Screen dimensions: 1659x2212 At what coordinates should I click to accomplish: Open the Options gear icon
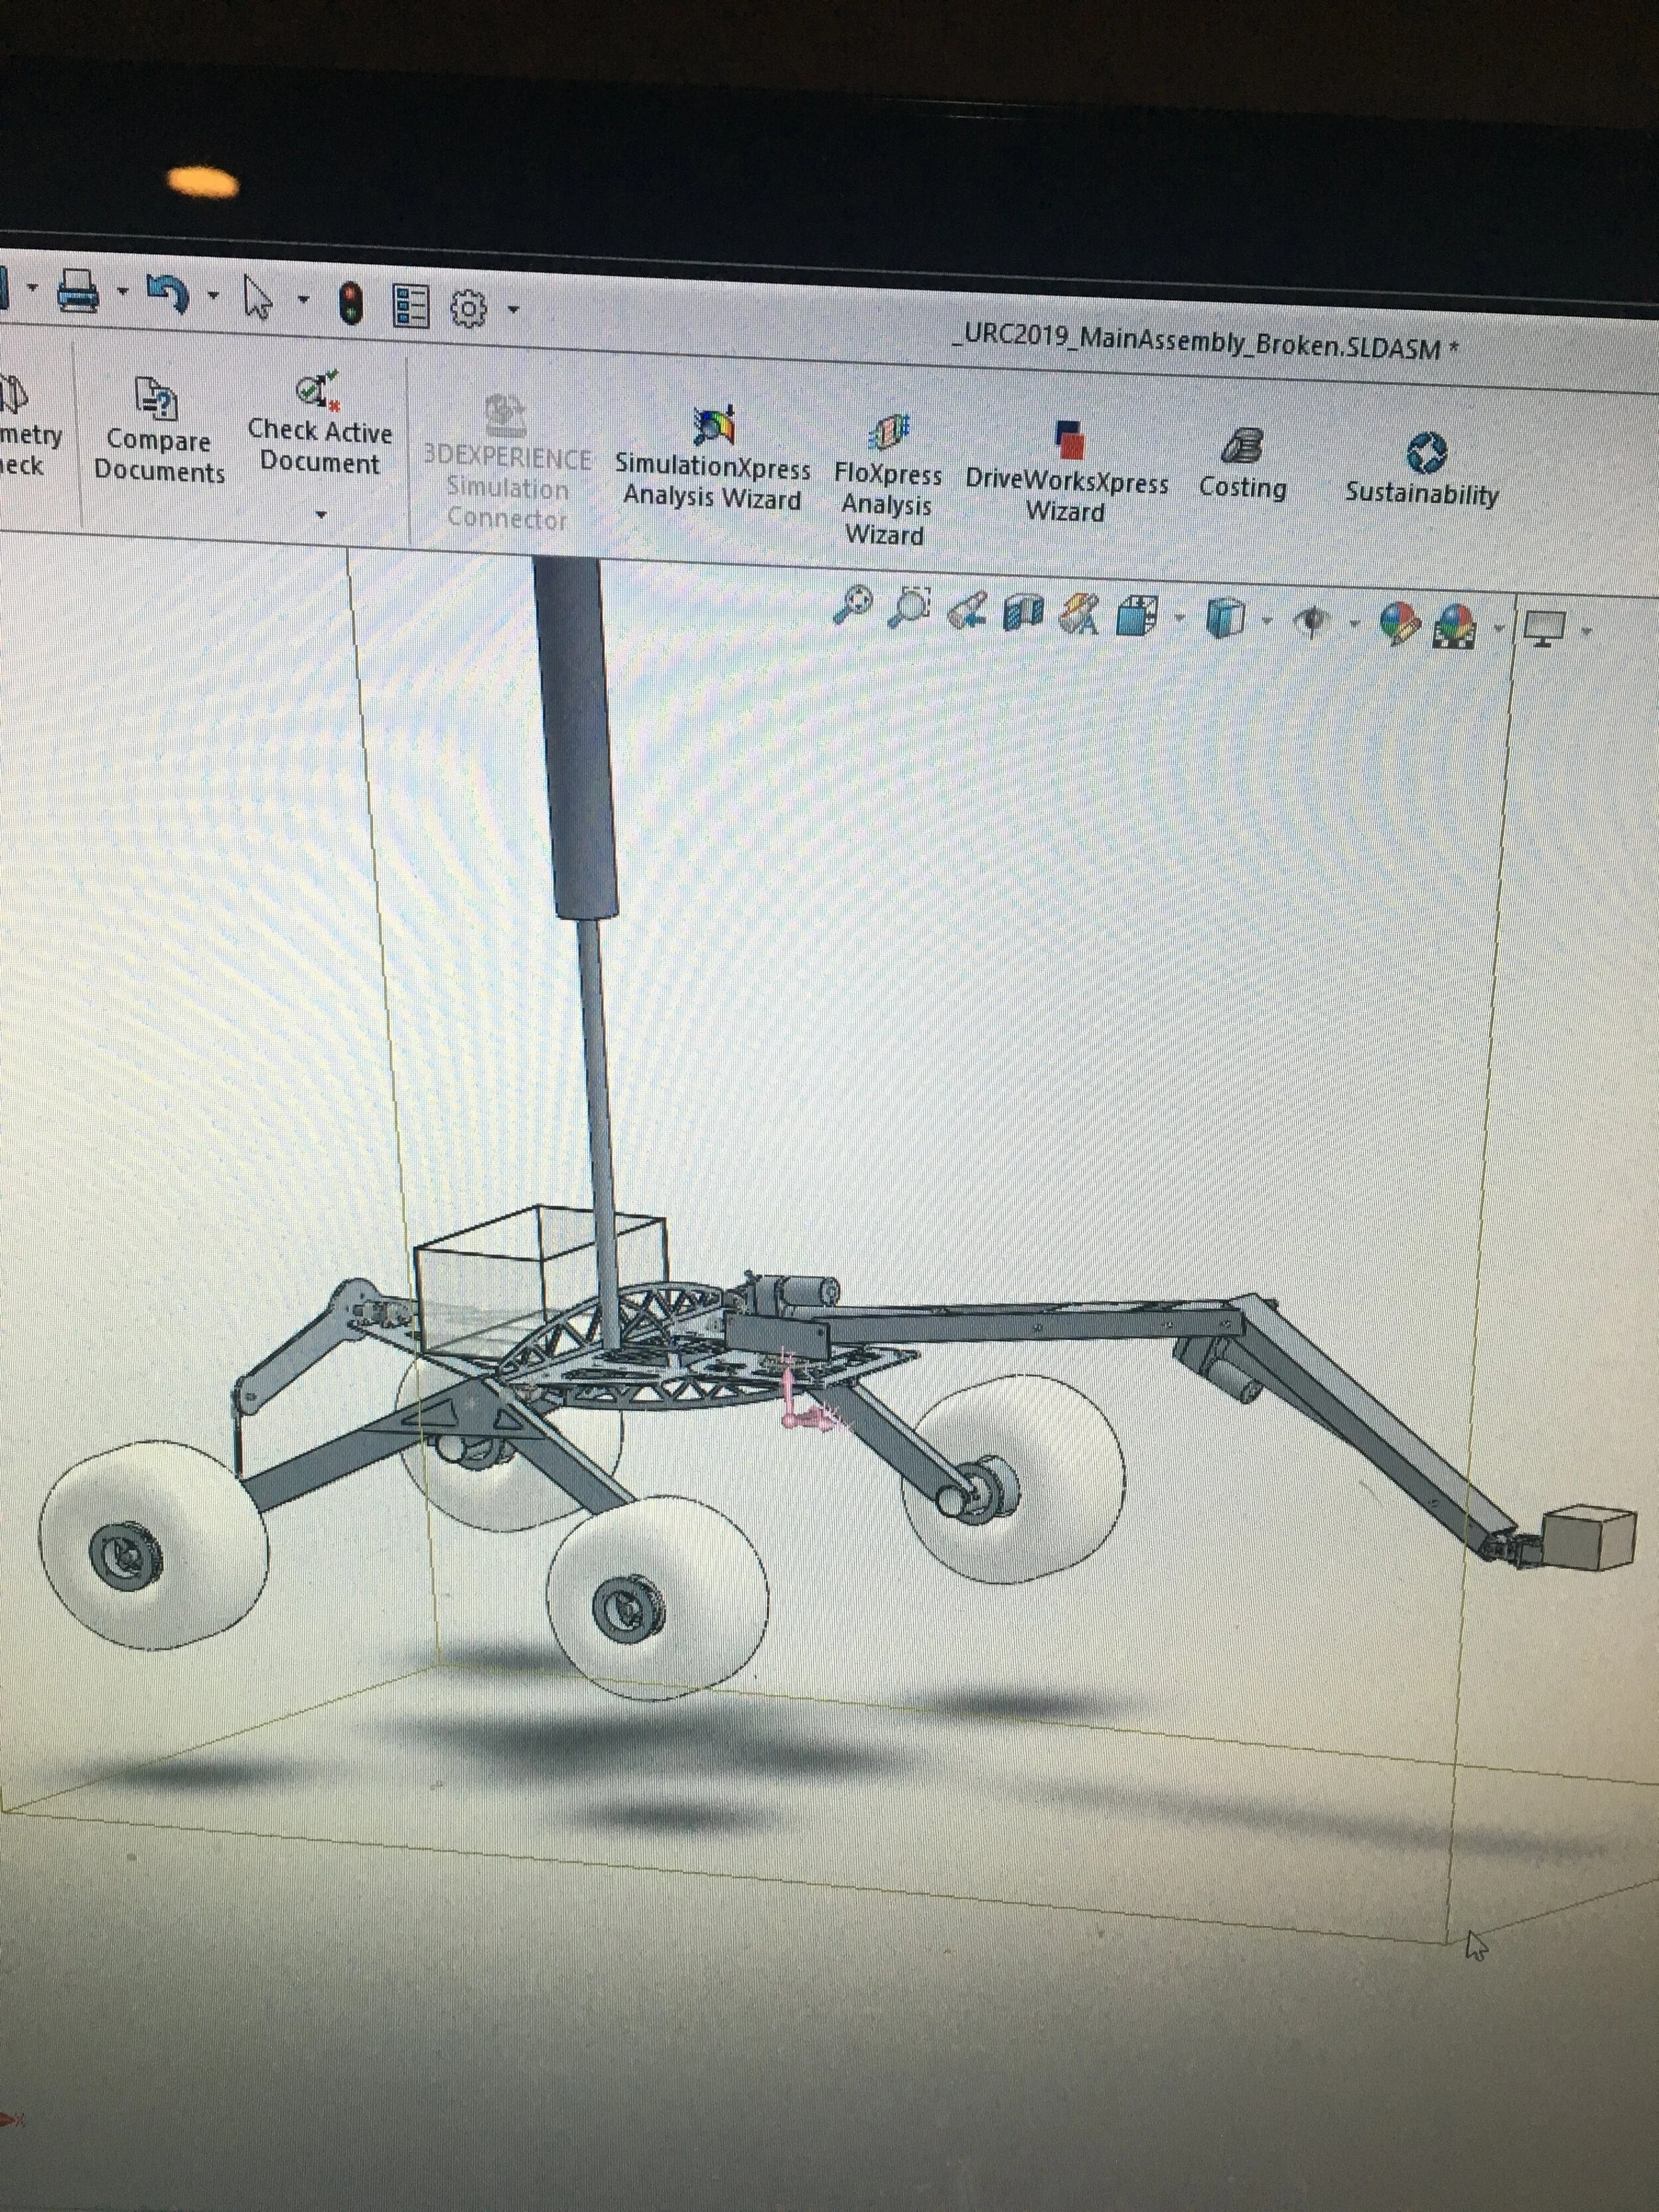click(468, 308)
